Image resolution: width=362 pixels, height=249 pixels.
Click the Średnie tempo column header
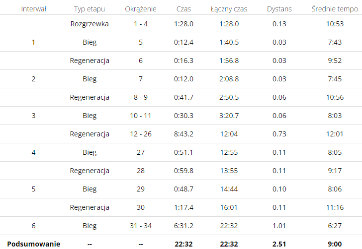[x=335, y=9]
